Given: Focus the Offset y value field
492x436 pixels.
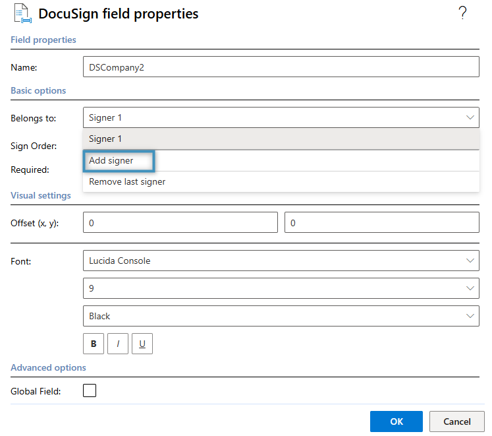Looking at the screenshot, I should point(381,223).
